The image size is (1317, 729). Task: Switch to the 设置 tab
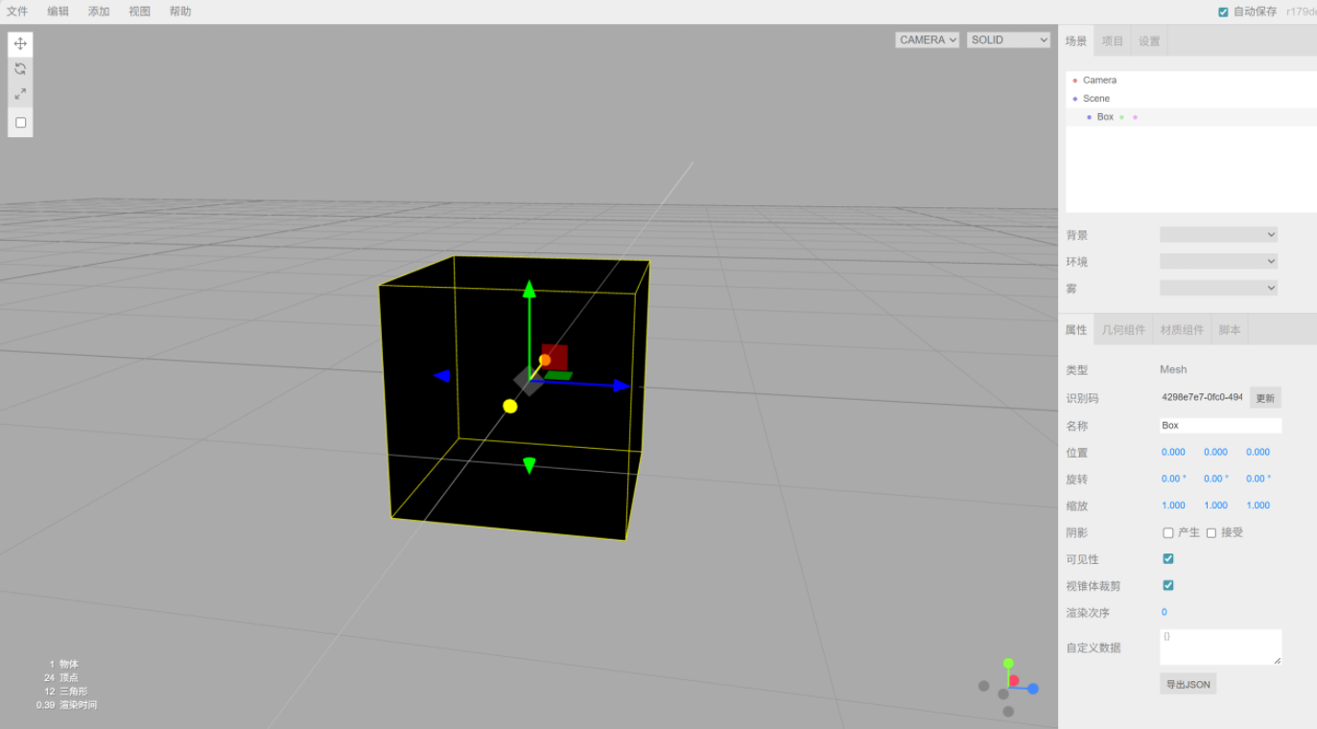point(1149,41)
